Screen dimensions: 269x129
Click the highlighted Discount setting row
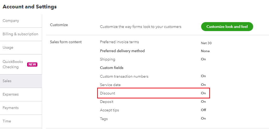click(x=155, y=93)
